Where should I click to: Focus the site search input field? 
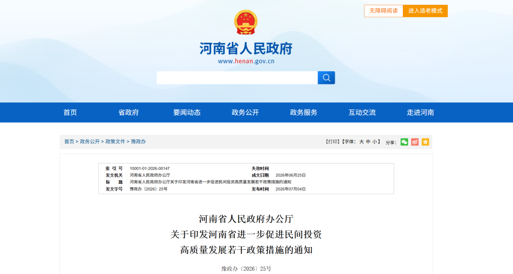click(237, 78)
